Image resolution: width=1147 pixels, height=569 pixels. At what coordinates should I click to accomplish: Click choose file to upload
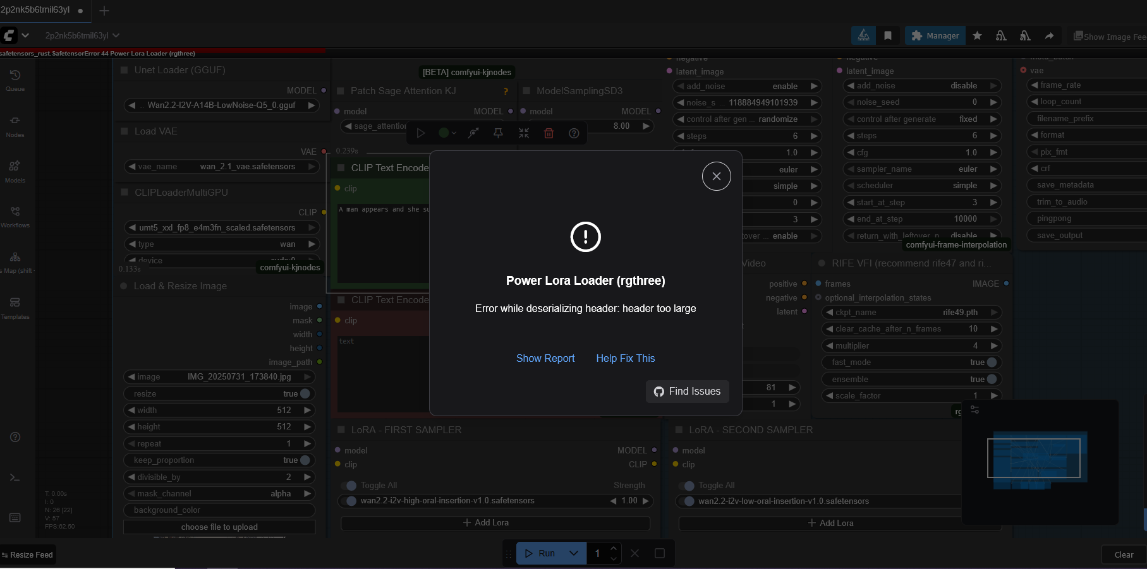coord(219,527)
